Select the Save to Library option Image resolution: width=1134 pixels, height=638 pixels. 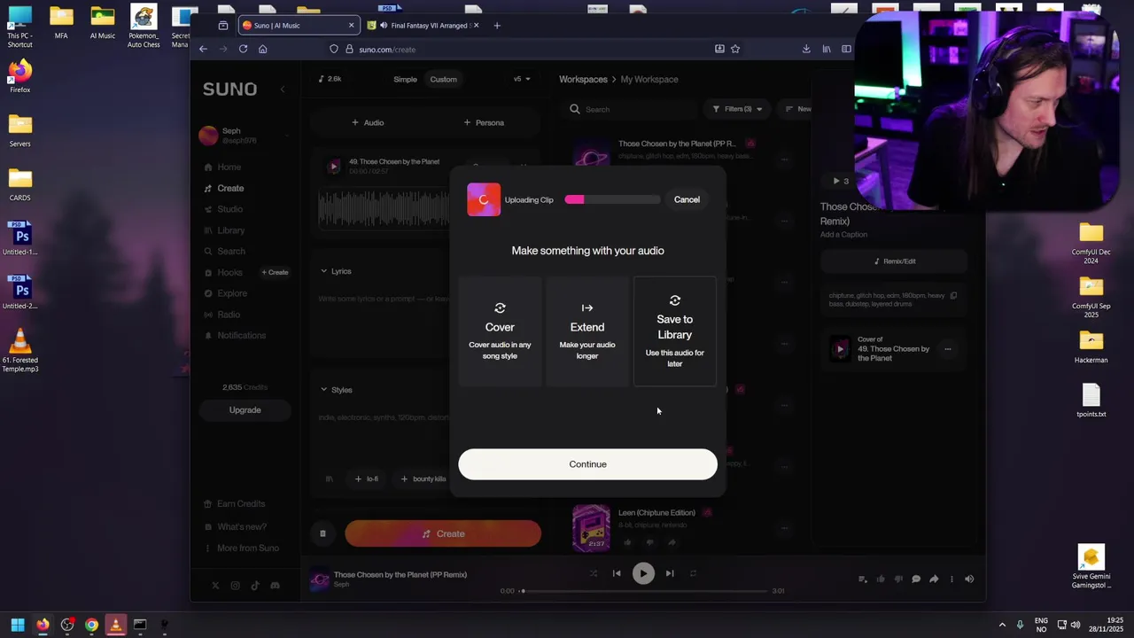(675, 331)
